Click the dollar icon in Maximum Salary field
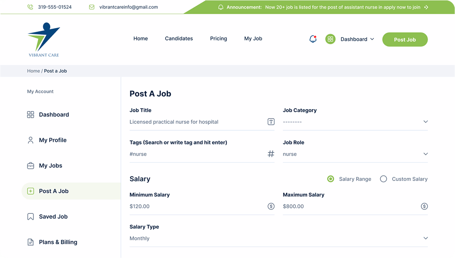Viewport: 455px width, 258px height. point(424,206)
